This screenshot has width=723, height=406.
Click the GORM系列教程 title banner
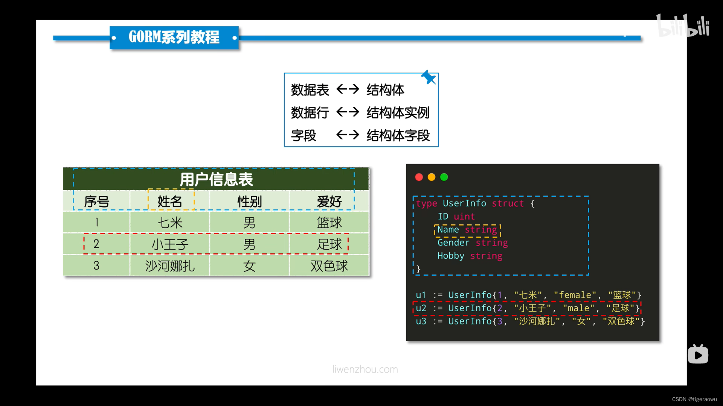tap(174, 37)
